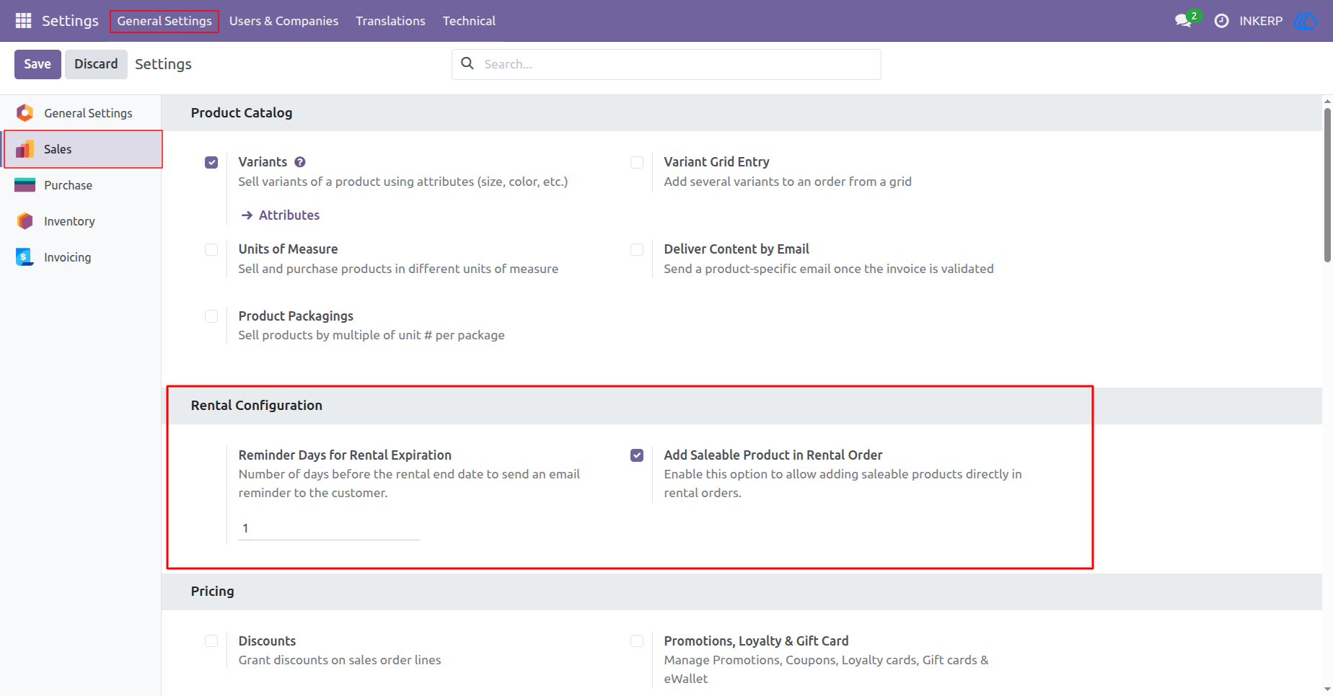Viewport: 1333px width, 696px height.
Task: Click the Invoicing dollar icon
Action: 25,257
